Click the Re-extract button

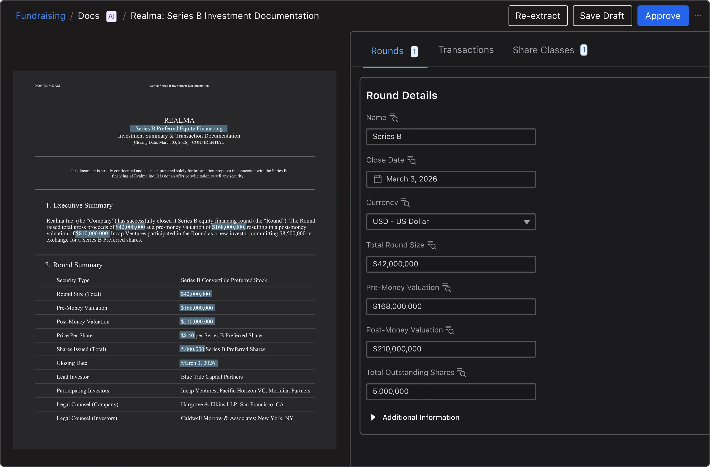tap(538, 16)
